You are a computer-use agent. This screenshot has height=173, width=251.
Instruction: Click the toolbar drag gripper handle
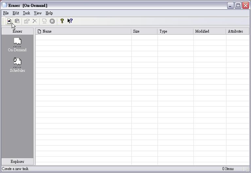(3, 21)
